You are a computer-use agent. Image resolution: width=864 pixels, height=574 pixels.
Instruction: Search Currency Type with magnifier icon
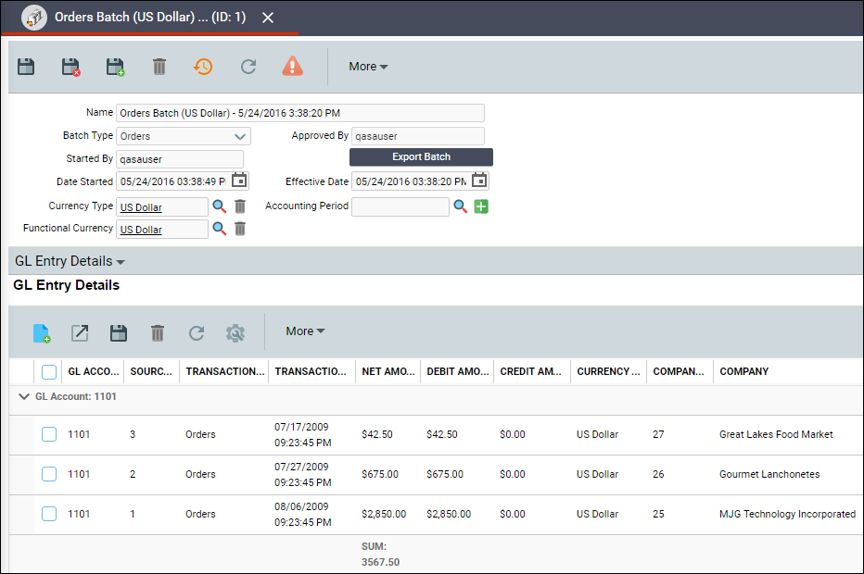pos(220,206)
